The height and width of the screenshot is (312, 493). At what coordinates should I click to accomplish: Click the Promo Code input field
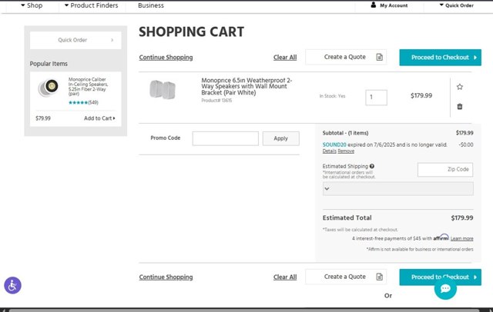pos(226,138)
